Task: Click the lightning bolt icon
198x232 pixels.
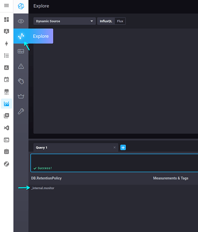Action: pos(6,44)
